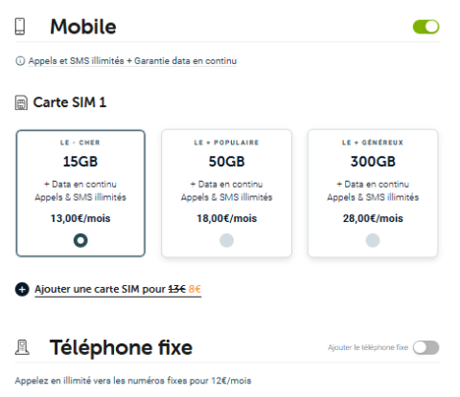Click the Carte SIM 1 title
The image size is (460, 397).
[70, 102]
